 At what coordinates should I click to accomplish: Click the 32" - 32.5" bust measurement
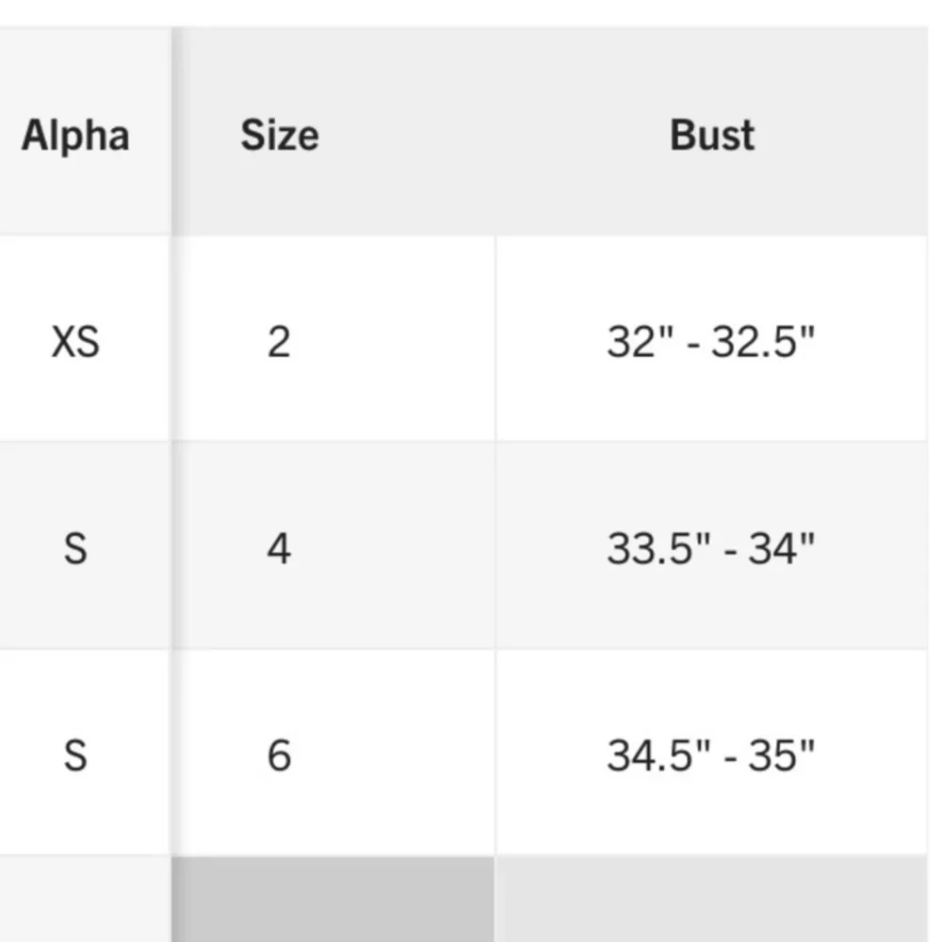pos(710,341)
